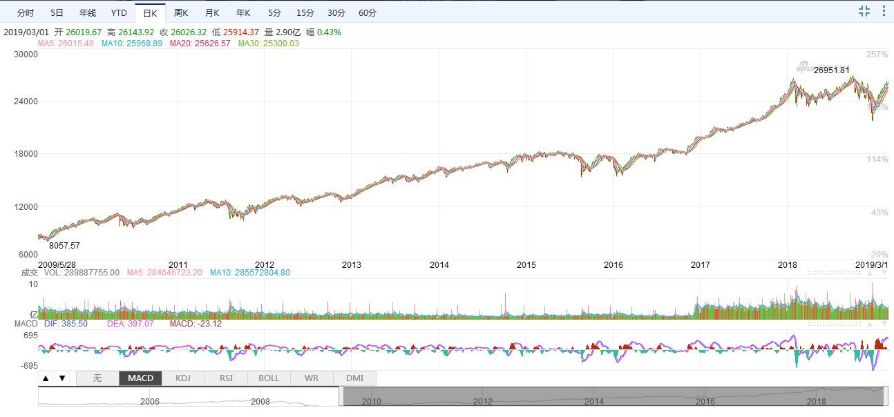Select the 周K weekly candlestick tab
Image resolution: width=894 pixels, height=417 pixels.
click(x=181, y=13)
